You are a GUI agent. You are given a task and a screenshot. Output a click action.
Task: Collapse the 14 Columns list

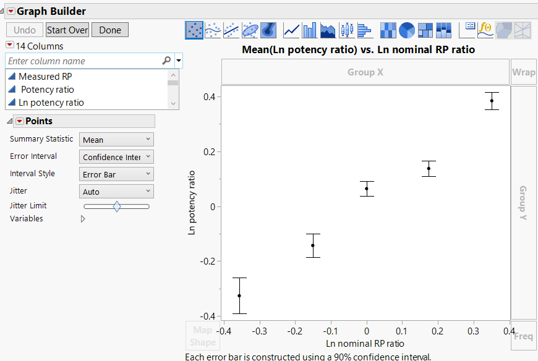click(9, 46)
